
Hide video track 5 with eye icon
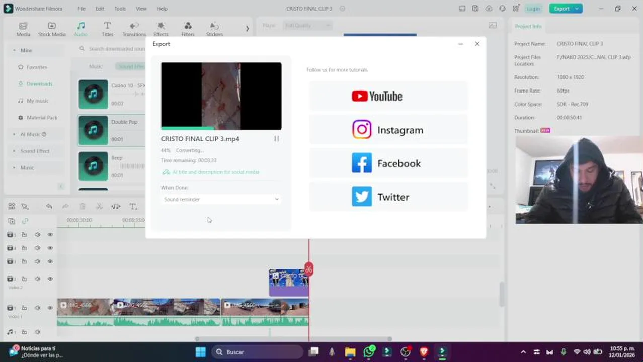(50, 235)
